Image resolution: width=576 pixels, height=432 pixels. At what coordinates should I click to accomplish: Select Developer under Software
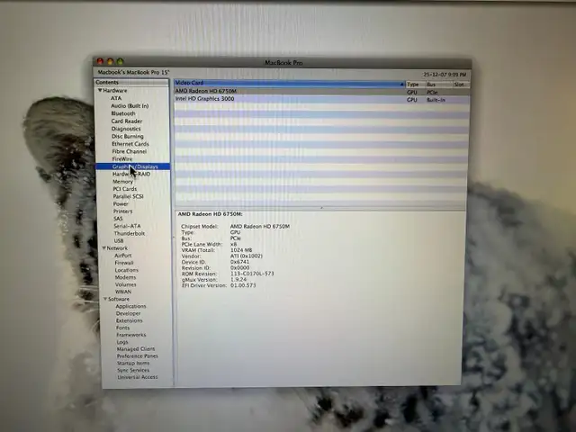click(x=128, y=313)
